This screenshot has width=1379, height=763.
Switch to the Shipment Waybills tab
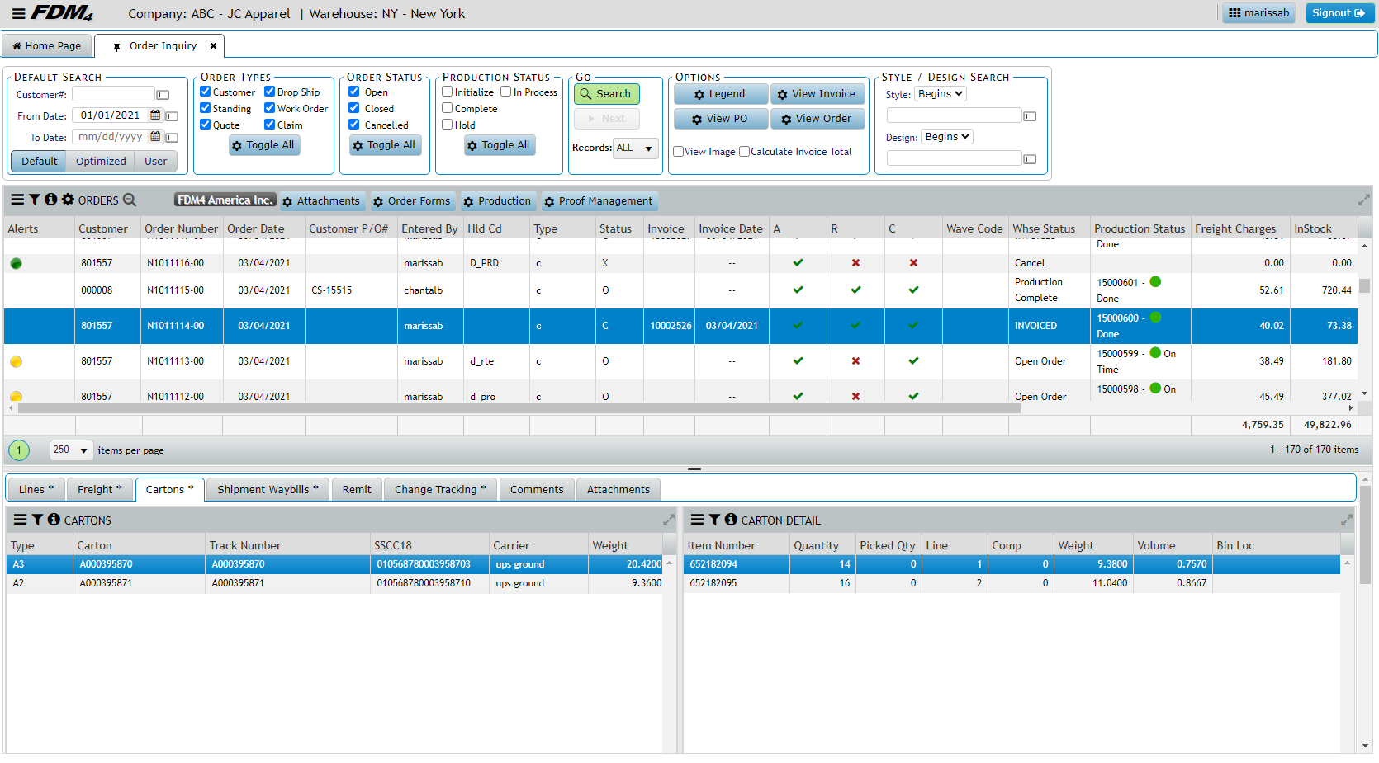pyautogui.click(x=267, y=489)
